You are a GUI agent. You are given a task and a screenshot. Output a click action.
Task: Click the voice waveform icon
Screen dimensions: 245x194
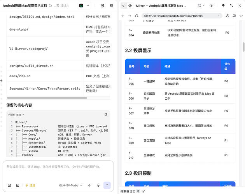pos(90,185)
